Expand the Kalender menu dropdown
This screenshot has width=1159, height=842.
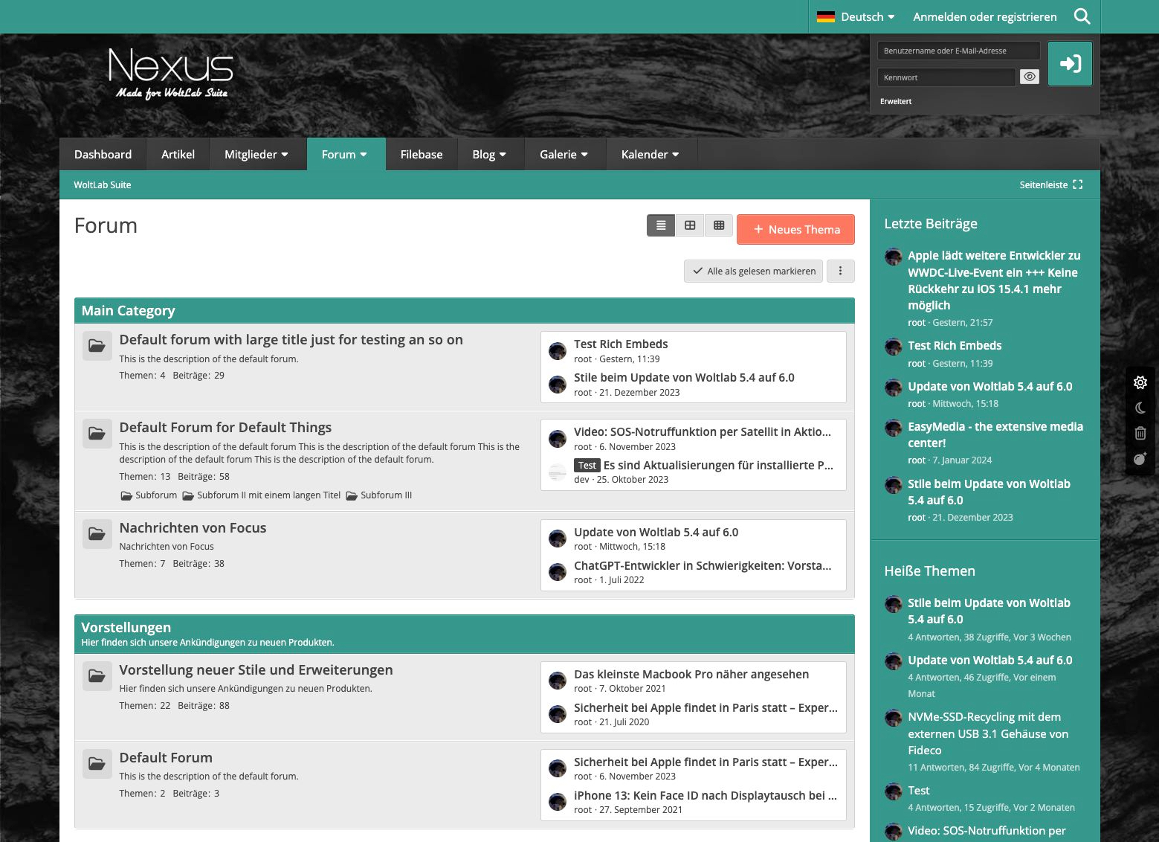650,154
